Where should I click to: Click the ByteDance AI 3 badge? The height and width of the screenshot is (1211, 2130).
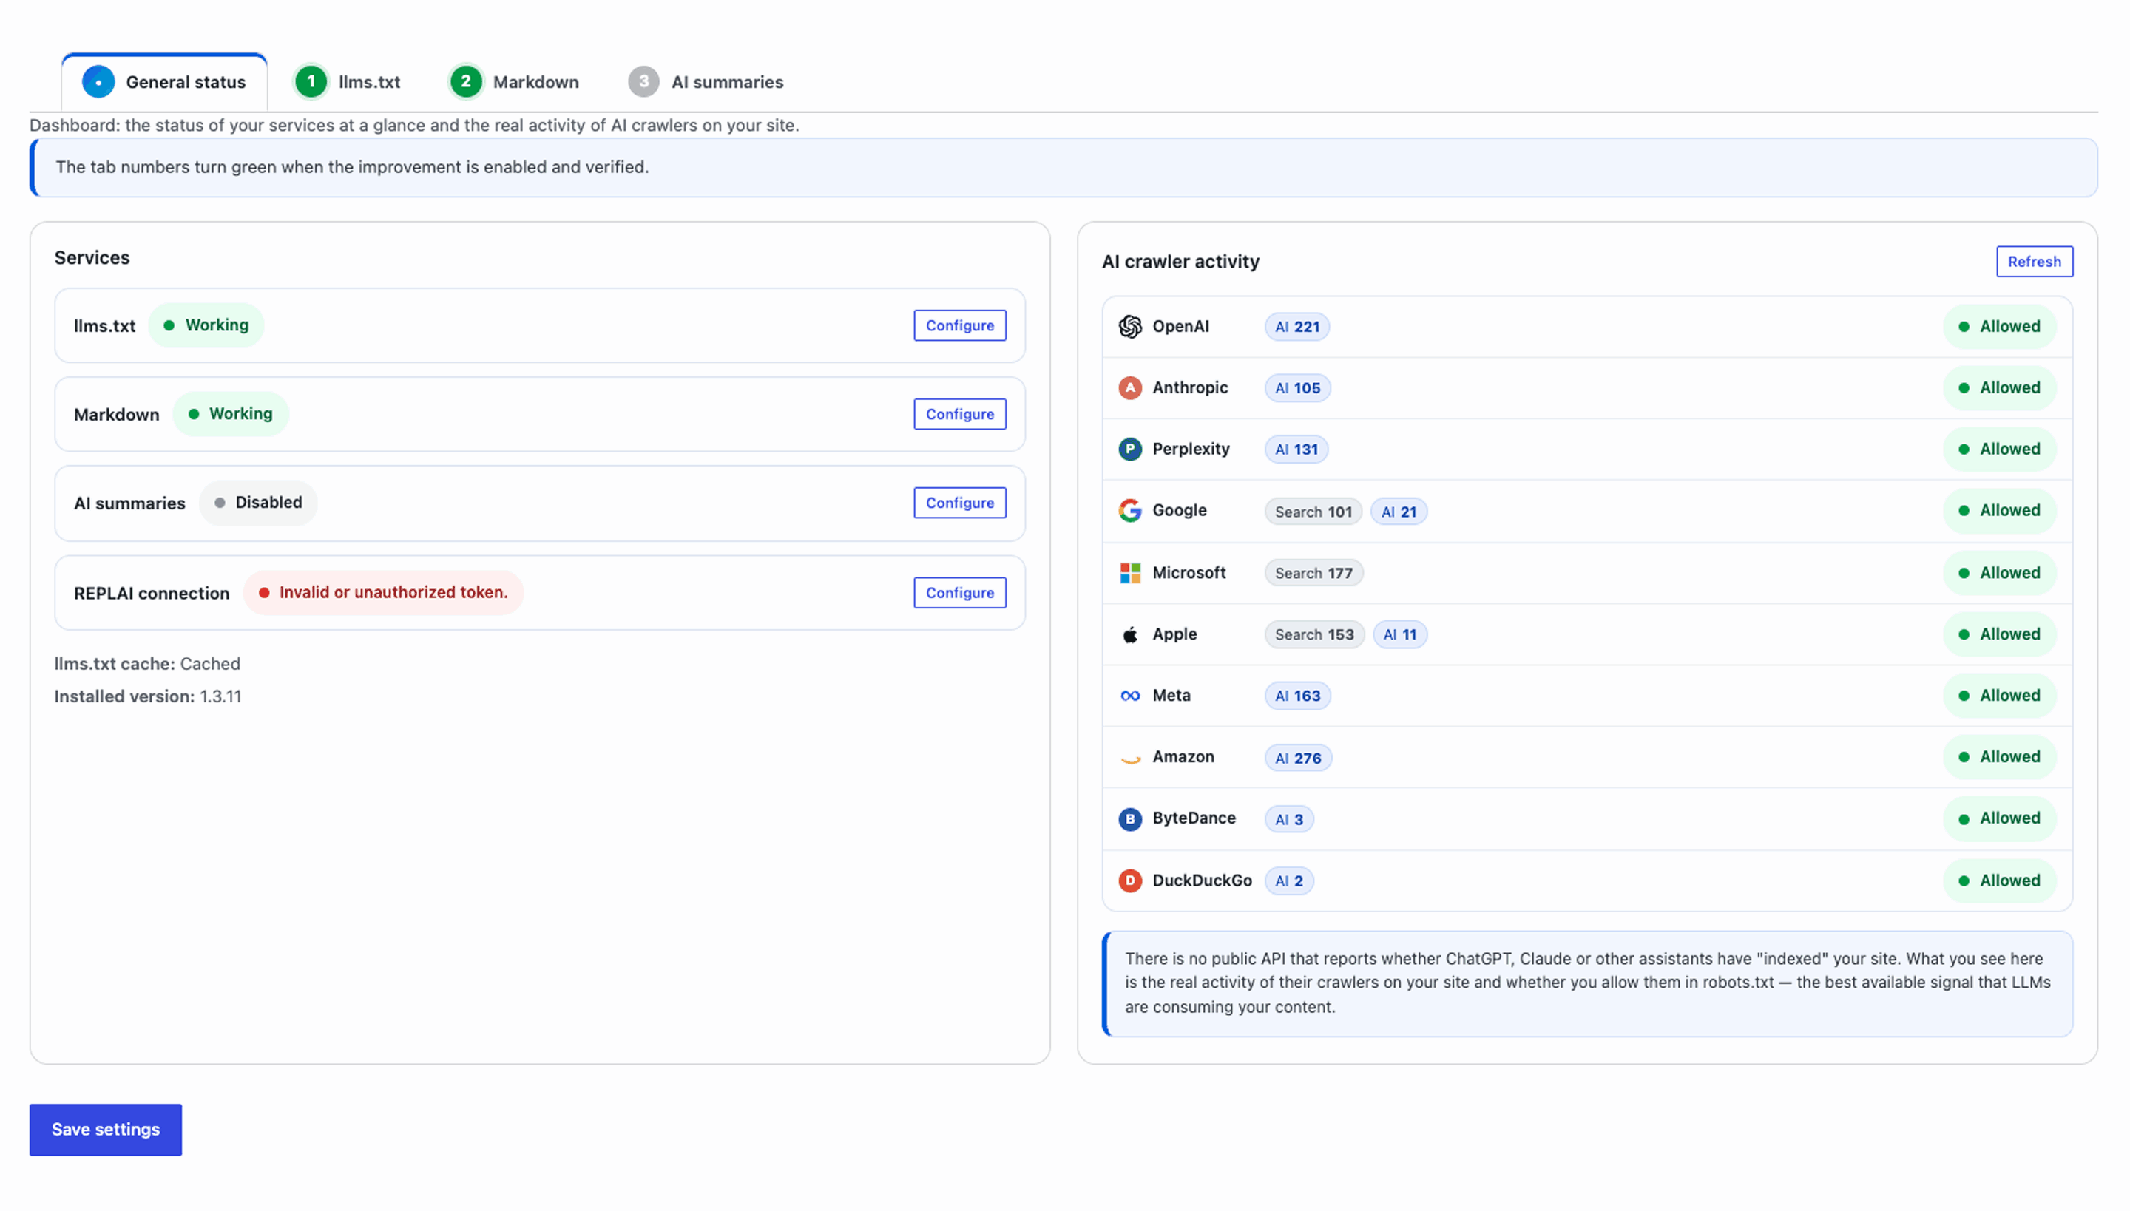[x=1289, y=820]
